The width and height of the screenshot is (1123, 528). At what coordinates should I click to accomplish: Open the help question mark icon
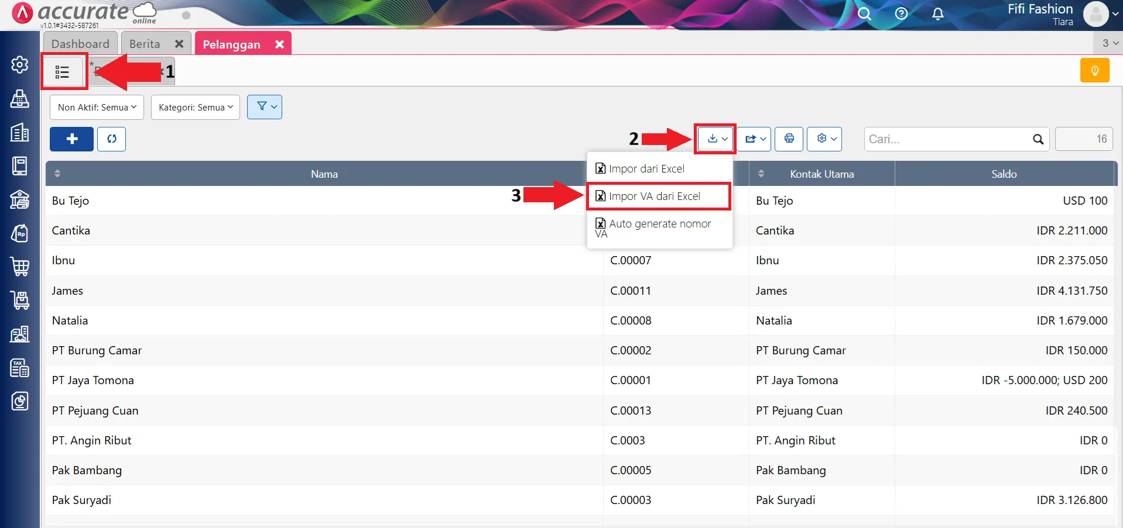[x=901, y=14]
